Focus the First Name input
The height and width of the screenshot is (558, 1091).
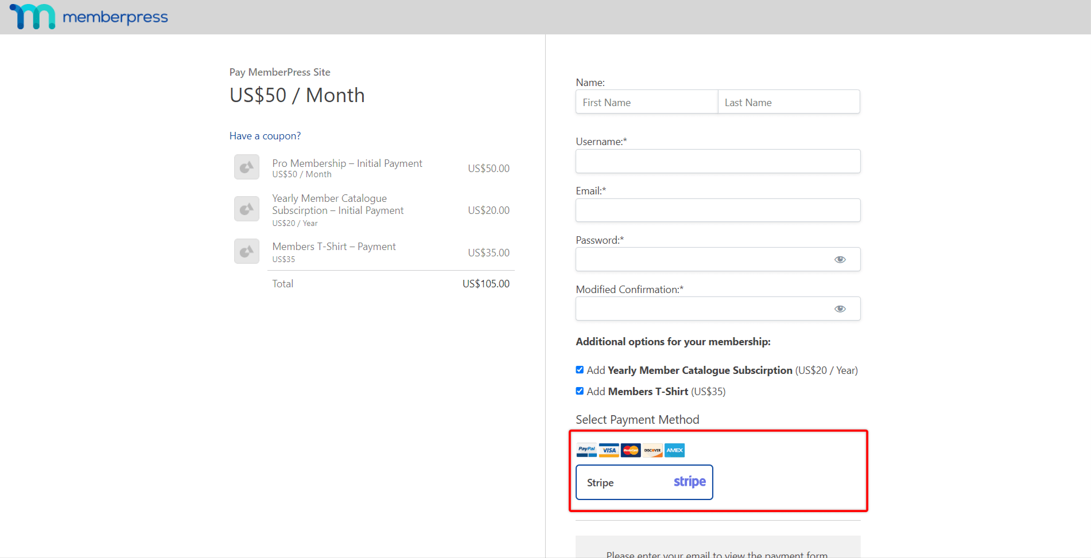point(647,102)
